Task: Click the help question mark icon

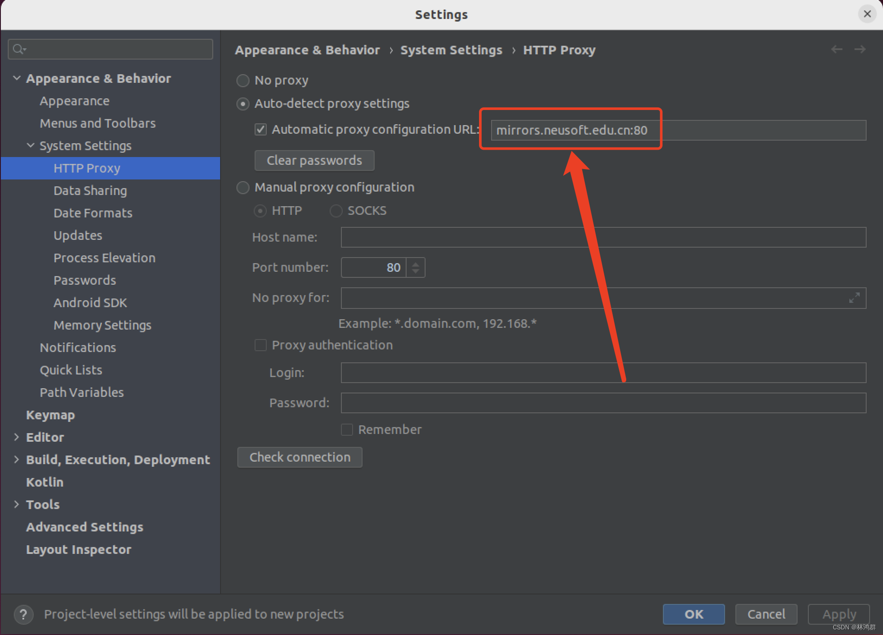Action: pyautogui.click(x=23, y=614)
